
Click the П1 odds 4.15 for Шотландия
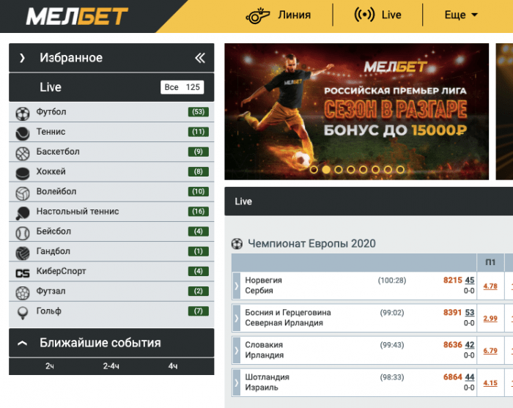490,383
